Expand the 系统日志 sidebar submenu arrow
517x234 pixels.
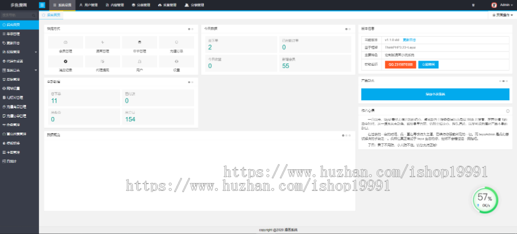point(36,70)
